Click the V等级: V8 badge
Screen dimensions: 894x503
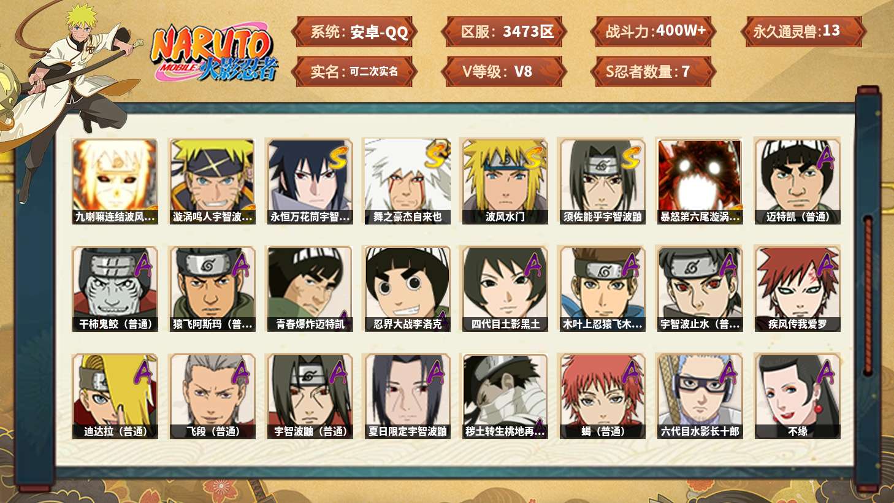(x=504, y=72)
